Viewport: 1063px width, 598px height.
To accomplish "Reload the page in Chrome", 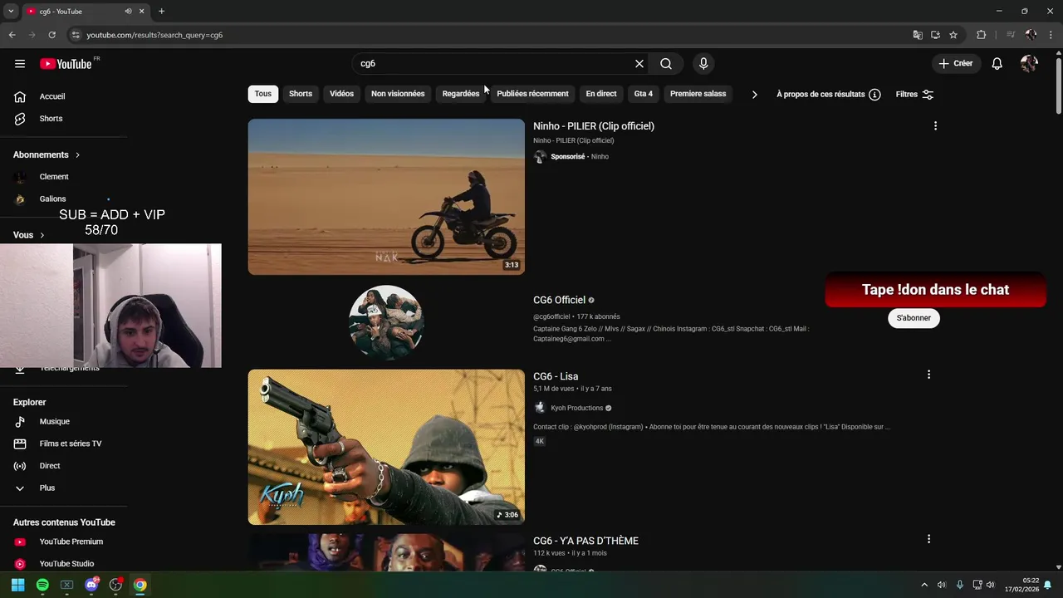I will coord(51,35).
